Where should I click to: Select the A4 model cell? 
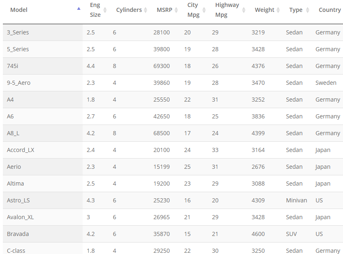[x=43, y=100]
